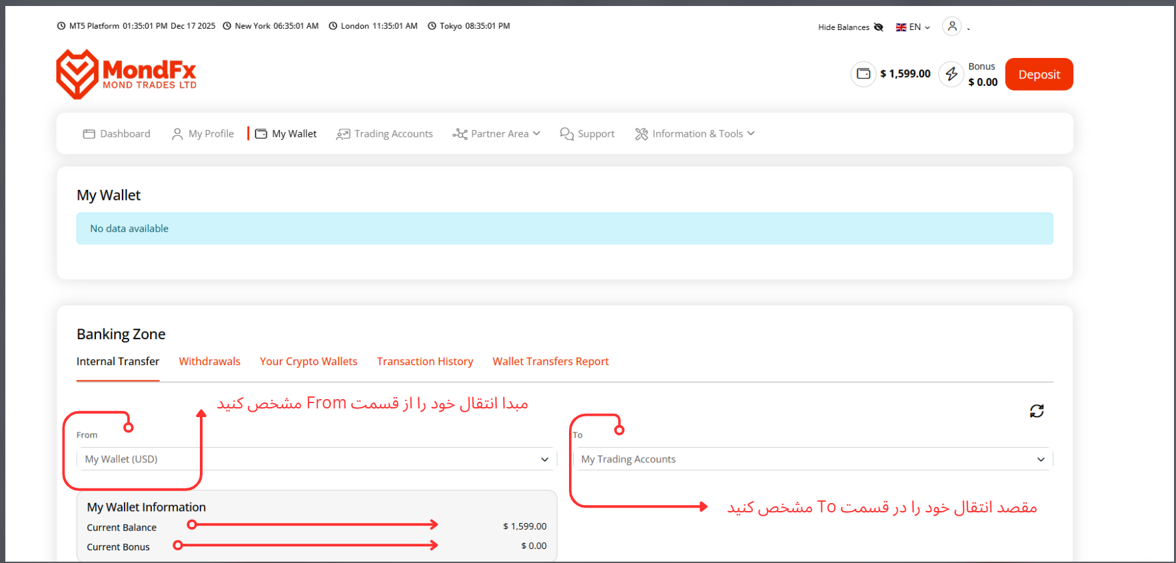The width and height of the screenshot is (1176, 563).
Task: Expand the Information & Tools menu
Action: click(x=695, y=134)
